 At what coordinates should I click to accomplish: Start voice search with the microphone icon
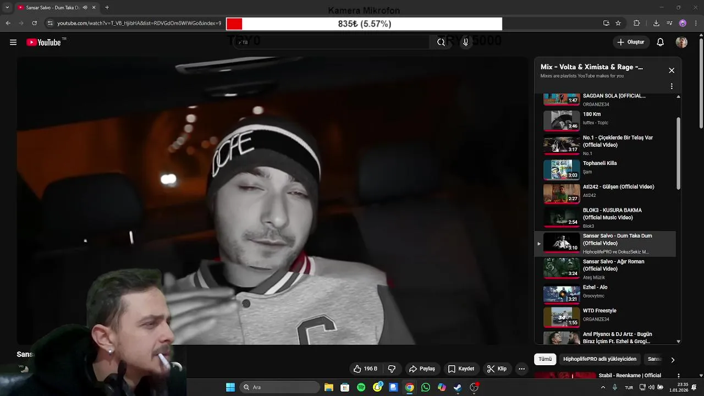[466, 42]
